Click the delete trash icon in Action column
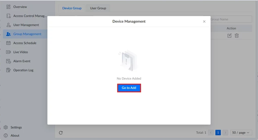 pyautogui.click(x=237, y=35)
